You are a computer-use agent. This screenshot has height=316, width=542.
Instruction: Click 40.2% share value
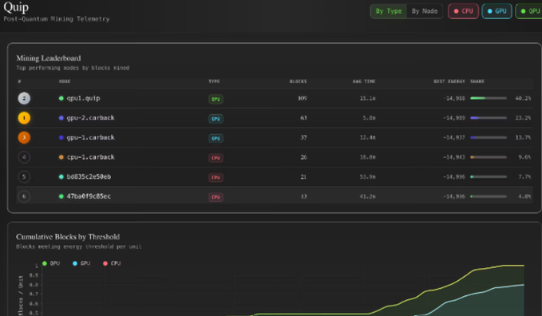tap(523, 98)
